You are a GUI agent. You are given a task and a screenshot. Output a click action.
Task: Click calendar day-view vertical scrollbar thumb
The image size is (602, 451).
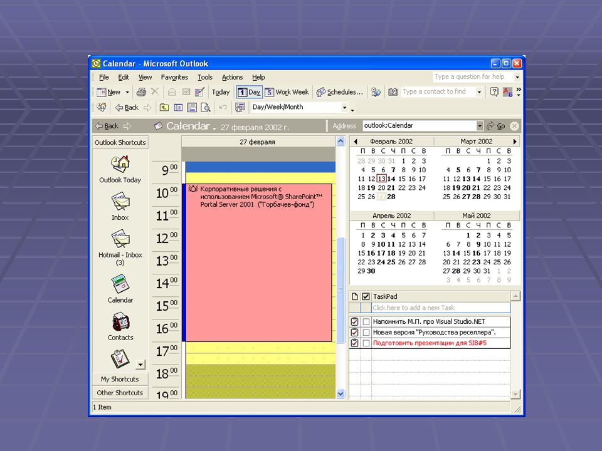click(x=341, y=290)
